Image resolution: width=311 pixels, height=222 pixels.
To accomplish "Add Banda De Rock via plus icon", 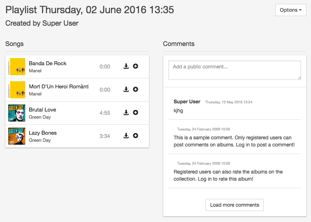I will pyautogui.click(x=135, y=66).
